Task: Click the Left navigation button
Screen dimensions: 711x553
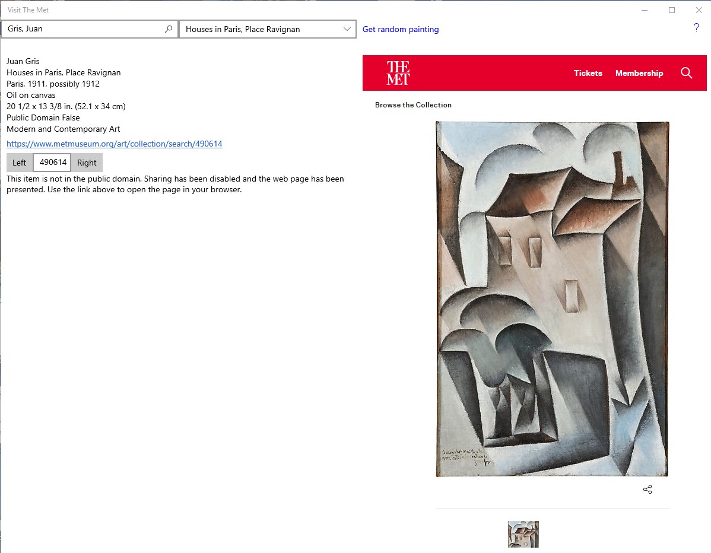Action: pos(20,163)
